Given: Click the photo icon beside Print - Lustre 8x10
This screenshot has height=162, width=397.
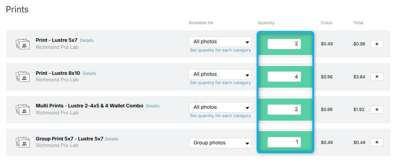Looking at the screenshot, I should (23, 77).
